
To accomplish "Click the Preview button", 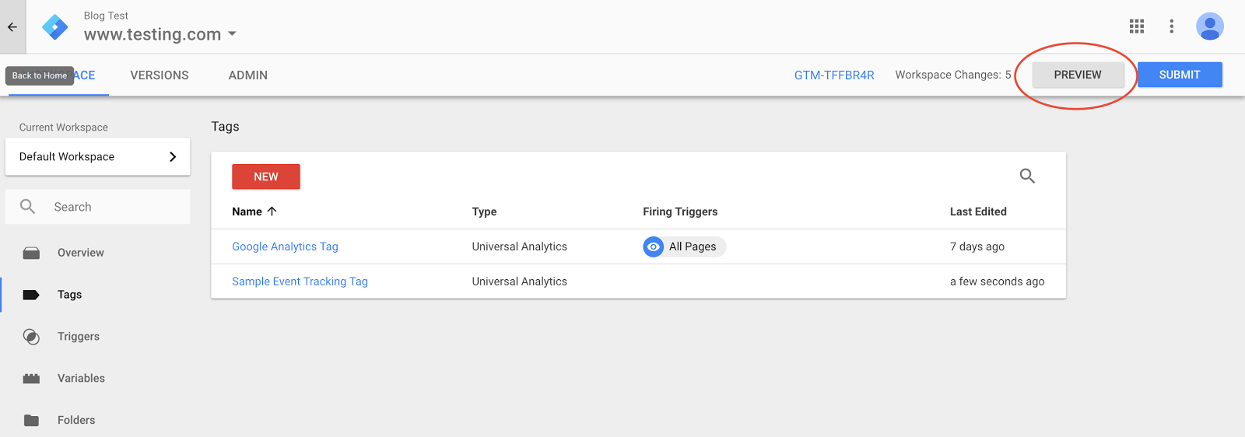I will pos(1078,75).
